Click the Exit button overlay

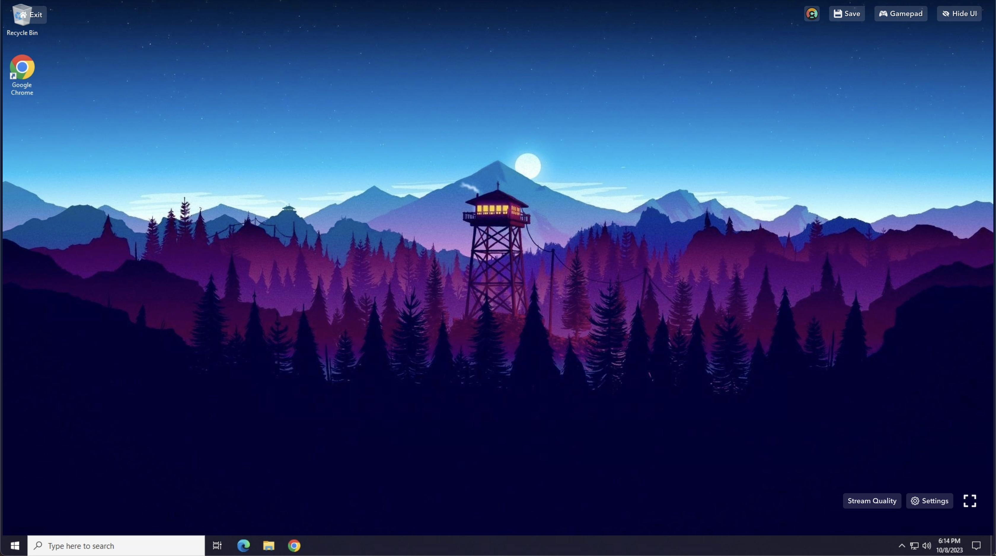(31, 15)
